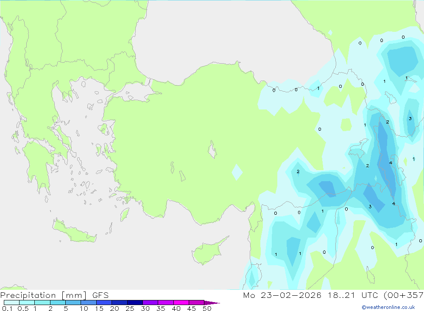424x311 pixels.
Task: Click the legend label "0.5"
Action: point(23,308)
